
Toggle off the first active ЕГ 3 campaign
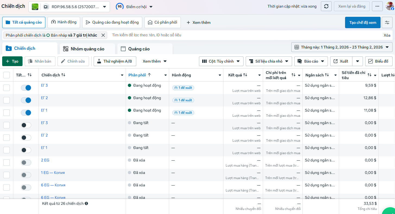pos(26,88)
